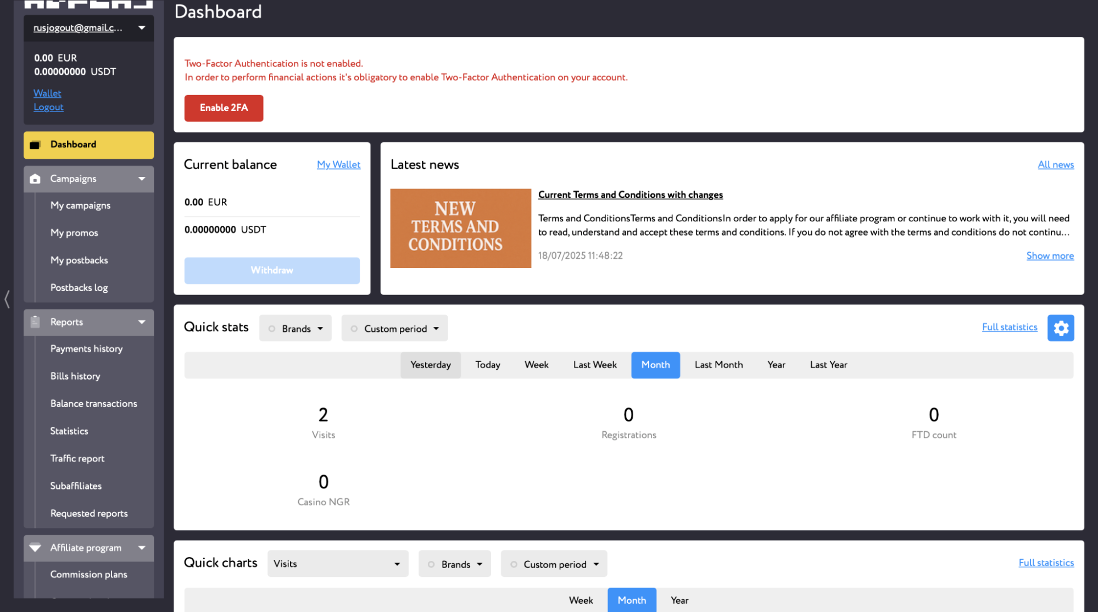Switch Quick stats to Week

click(x=536, y=365)
